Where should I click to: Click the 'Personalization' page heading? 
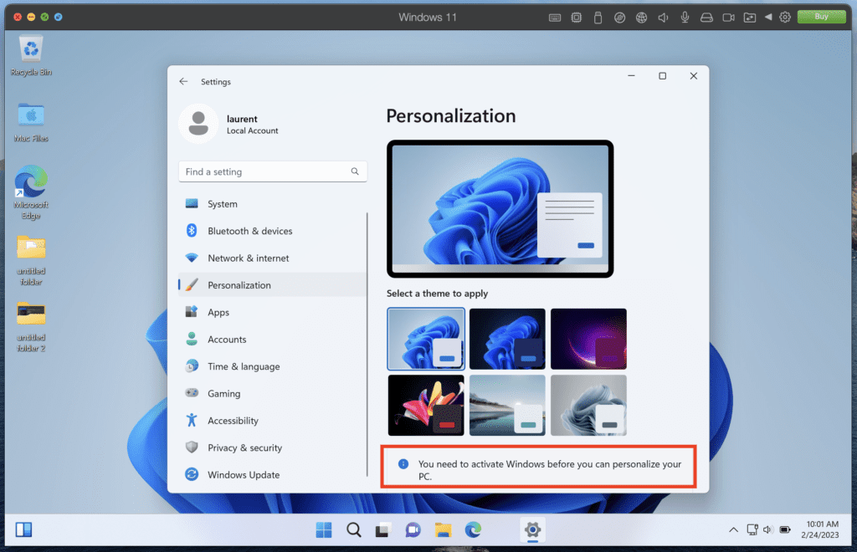click(451, 115)
